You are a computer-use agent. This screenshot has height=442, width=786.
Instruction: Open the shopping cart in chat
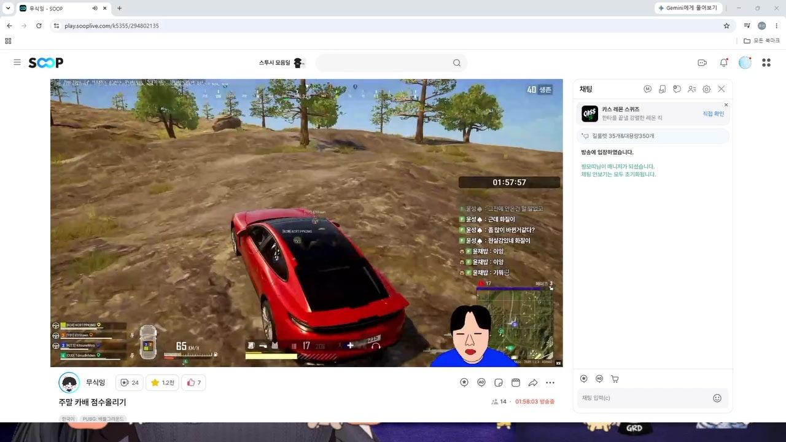pyautogui.click(x=615, y=379)
